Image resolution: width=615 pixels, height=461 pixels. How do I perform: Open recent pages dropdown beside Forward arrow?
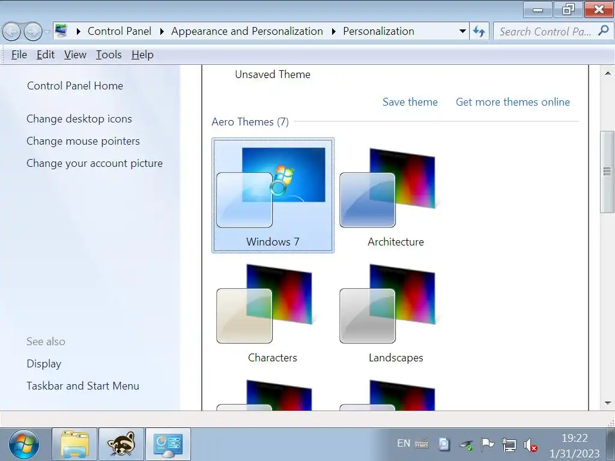coord(47,32)
